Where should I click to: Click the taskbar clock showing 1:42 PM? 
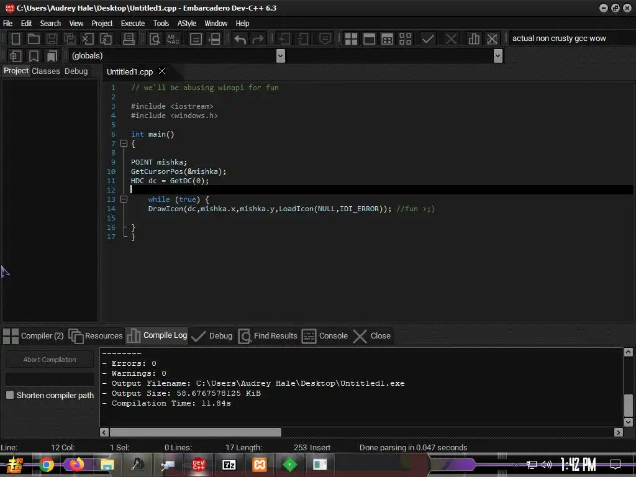578,465
